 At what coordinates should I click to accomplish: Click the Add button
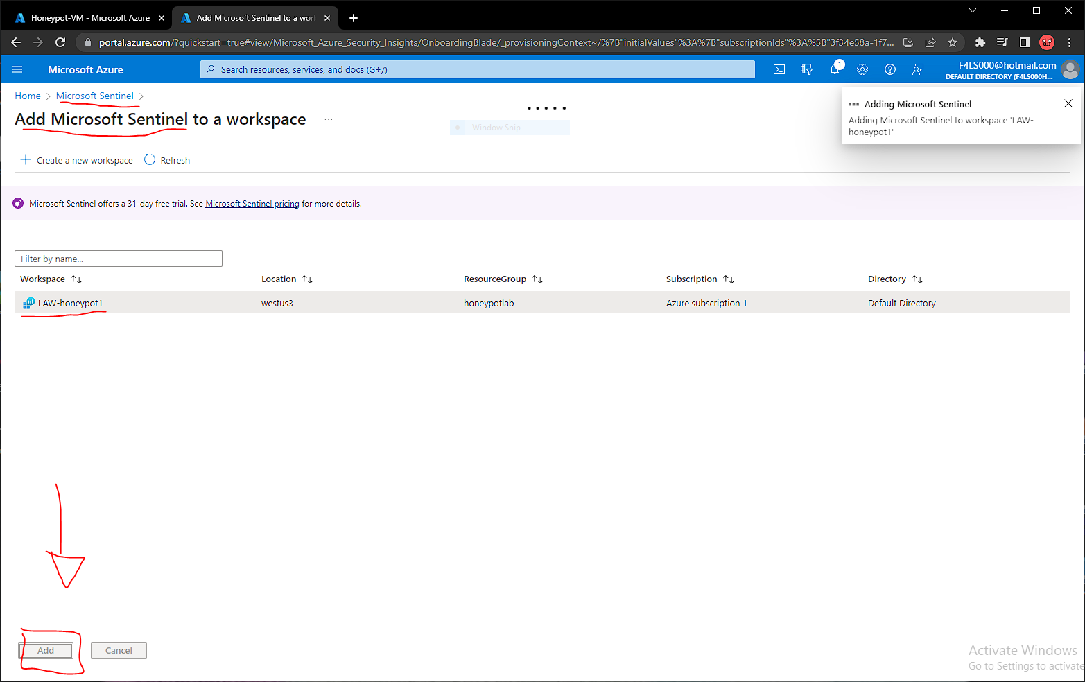pyautogui.click(x=46, y=651)
